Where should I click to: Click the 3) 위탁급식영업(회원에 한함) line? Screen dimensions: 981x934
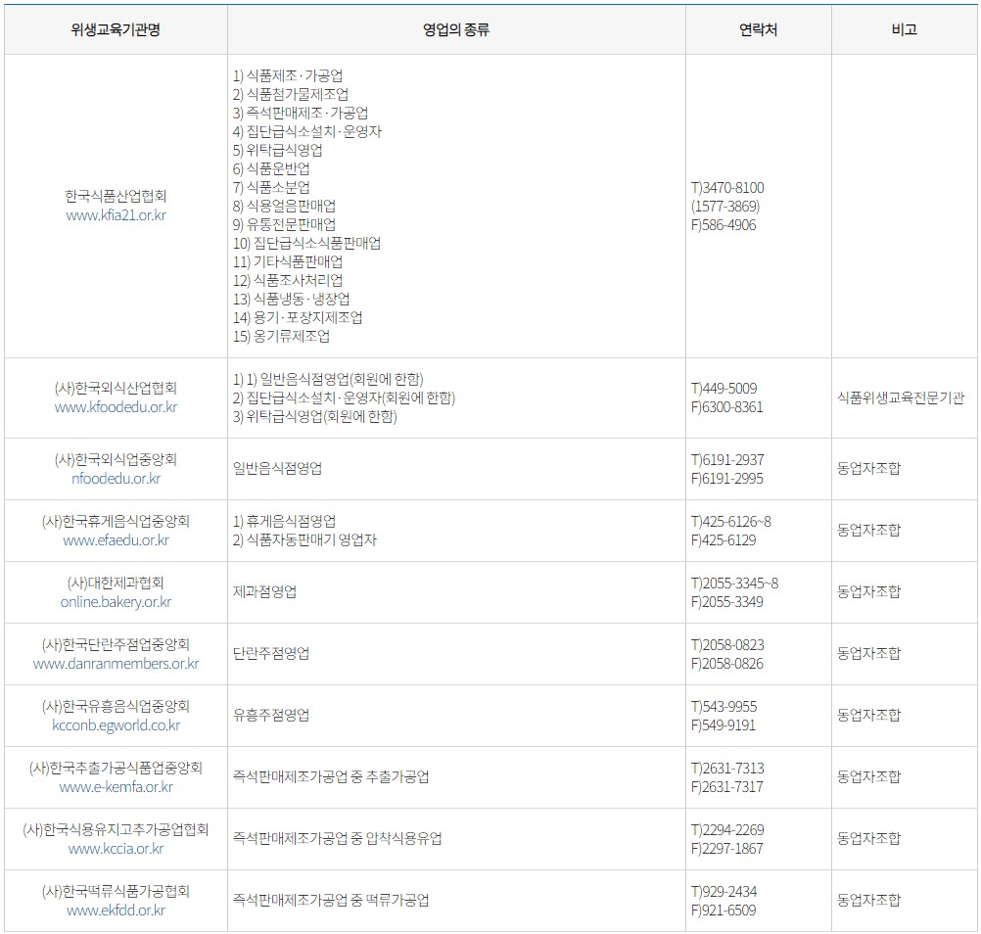click(315, 417)
